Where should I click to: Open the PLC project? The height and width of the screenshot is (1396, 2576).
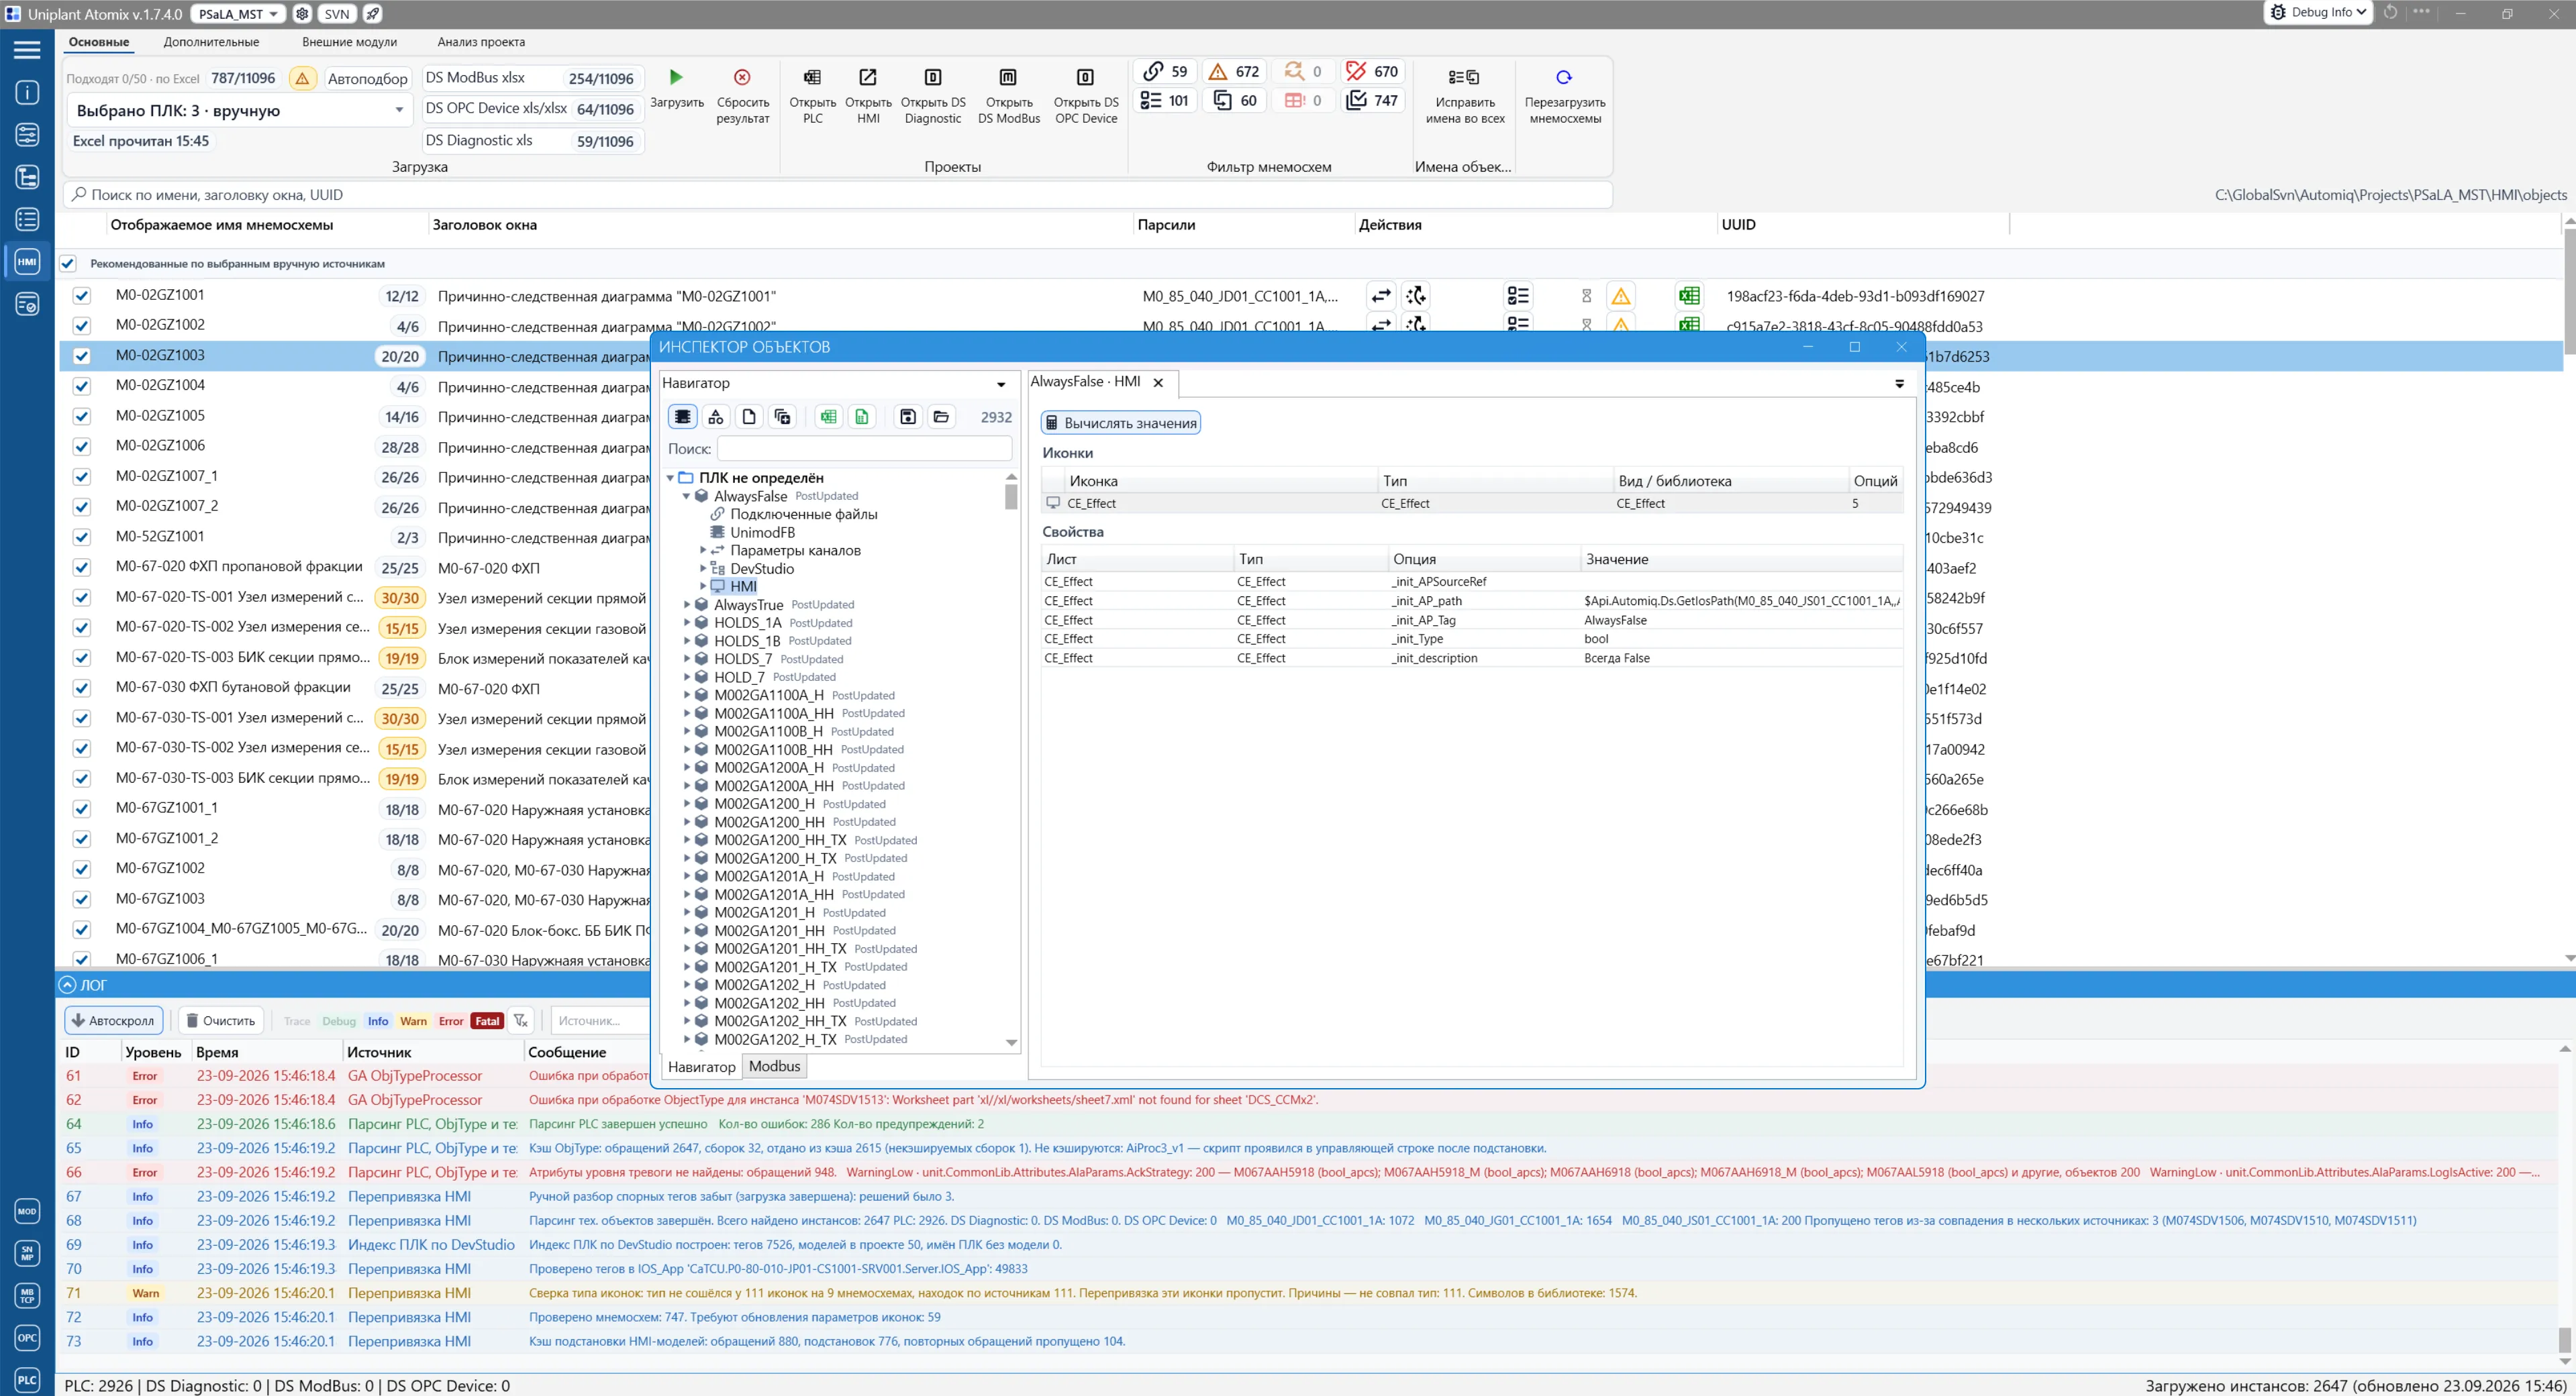coord(812,96)
